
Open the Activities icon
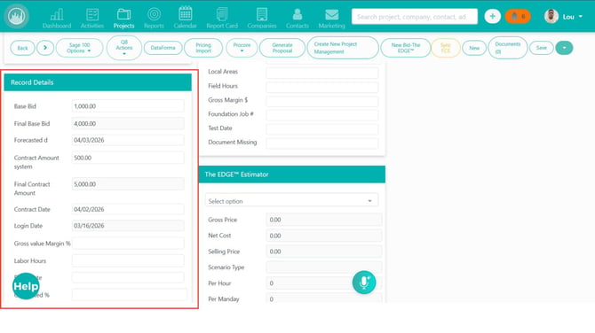pos(92,15)
